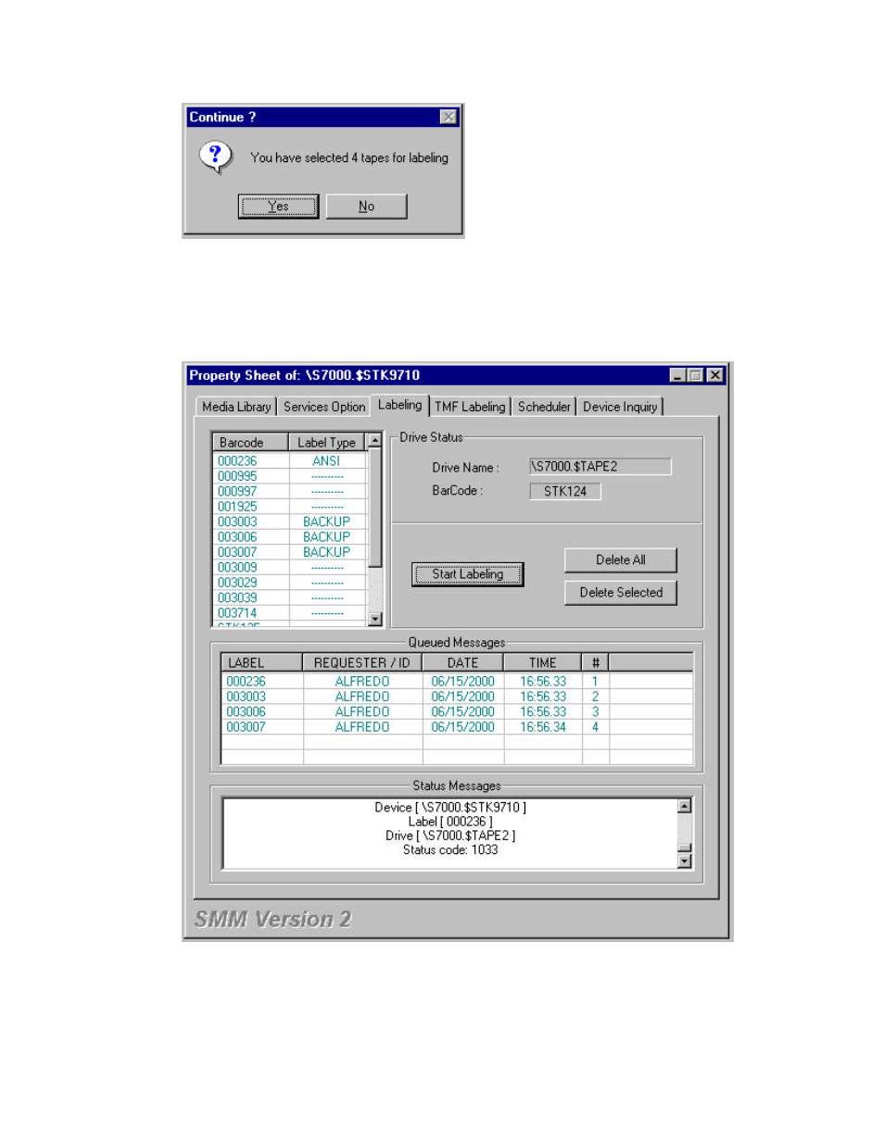
Task: Close the Continue ? dialog
Action: [x=448, y=117]
